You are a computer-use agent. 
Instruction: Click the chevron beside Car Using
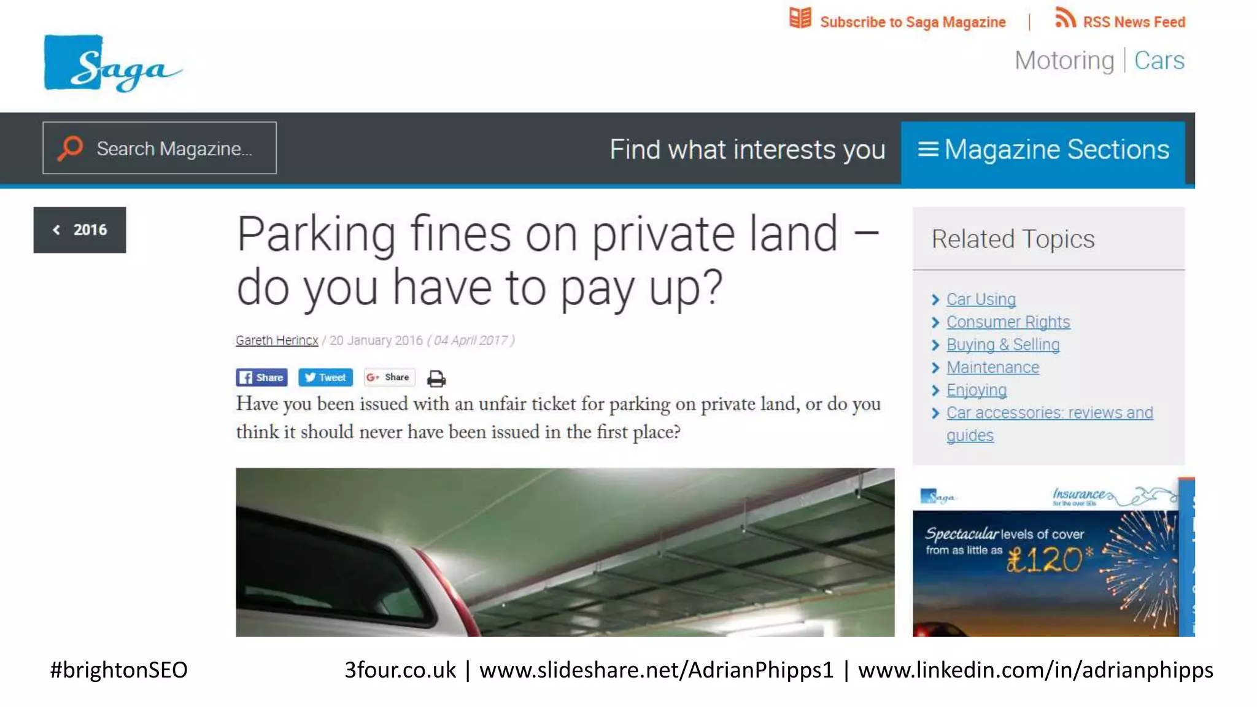tap(935, 299)
